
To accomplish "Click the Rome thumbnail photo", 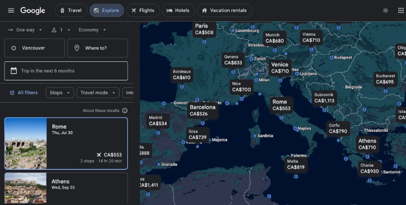I will (26, 144).
